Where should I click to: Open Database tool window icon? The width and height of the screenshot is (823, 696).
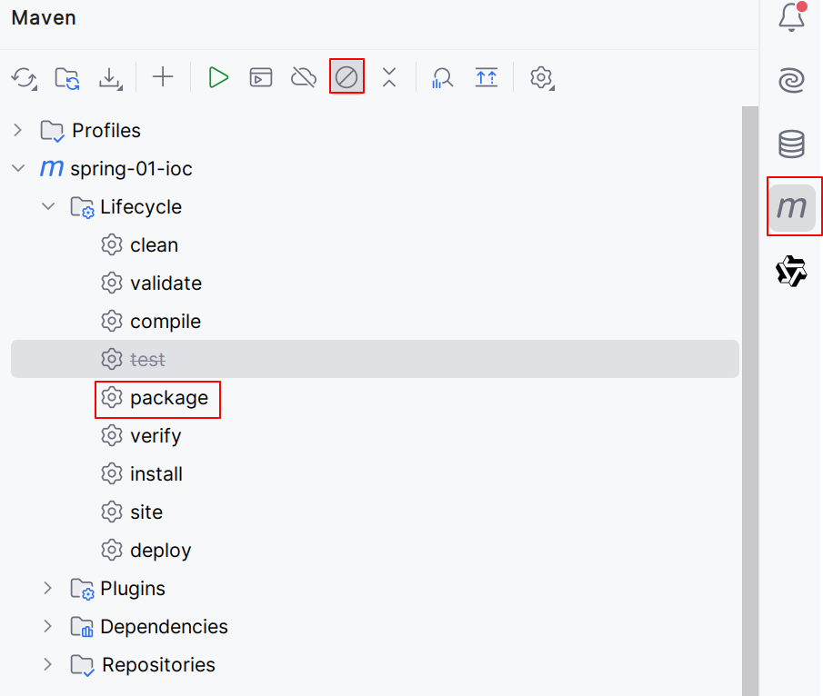pyautogui.click(x=791, y=144)
